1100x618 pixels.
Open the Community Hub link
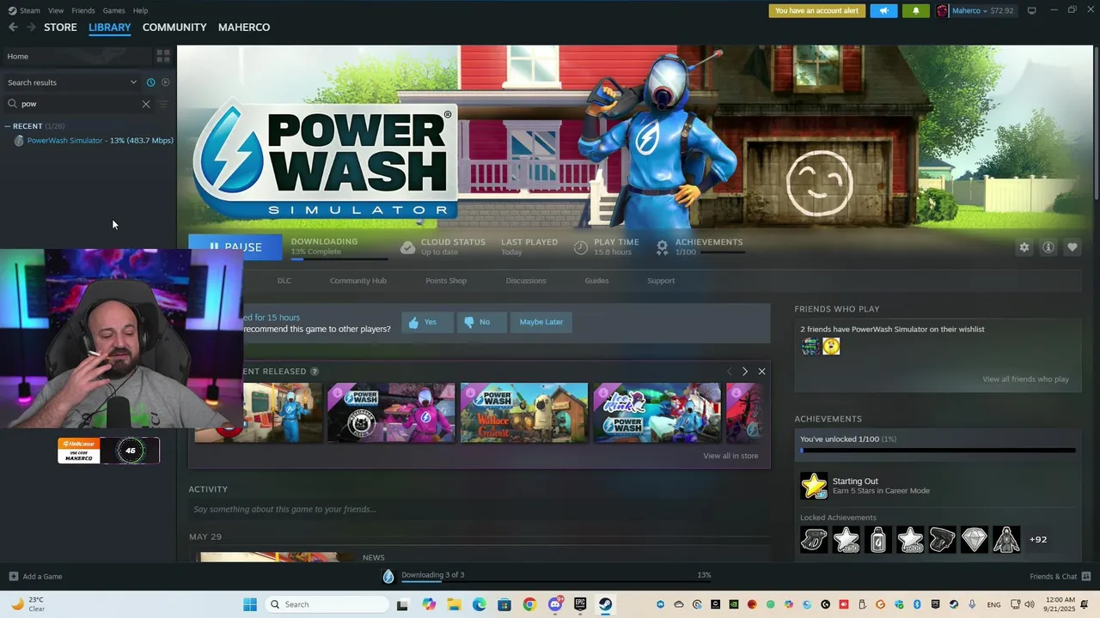[x=358, y=281]
